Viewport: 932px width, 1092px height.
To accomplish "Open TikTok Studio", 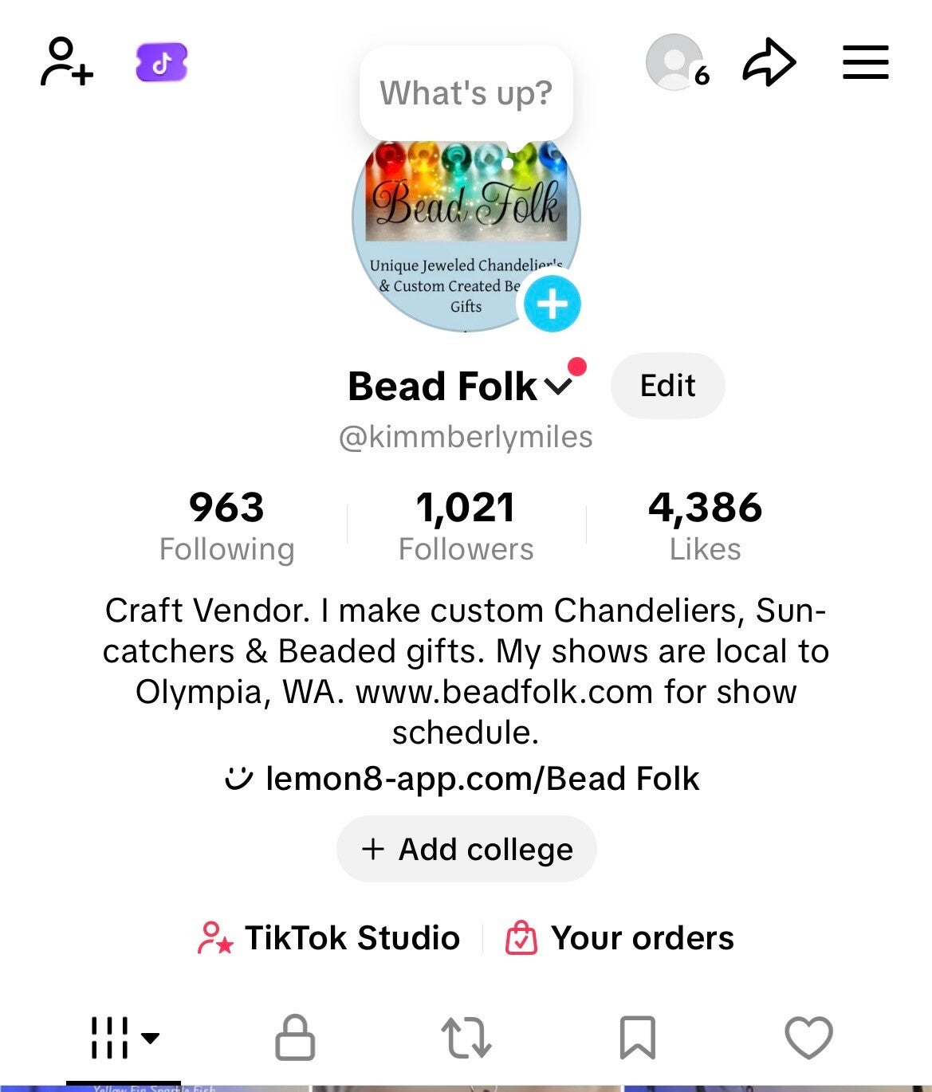I will coord(328,938).
